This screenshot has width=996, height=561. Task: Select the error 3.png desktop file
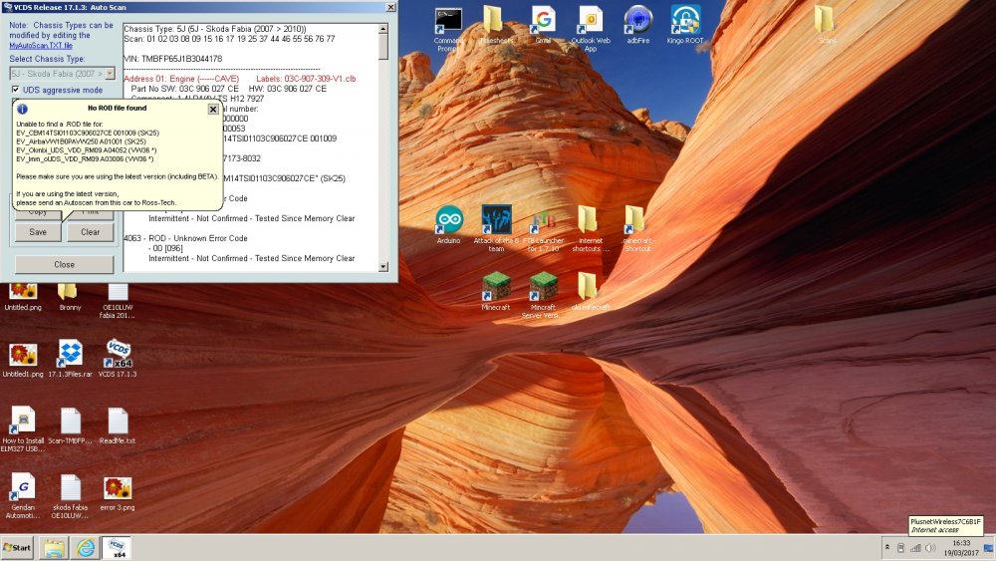[118, 493]
